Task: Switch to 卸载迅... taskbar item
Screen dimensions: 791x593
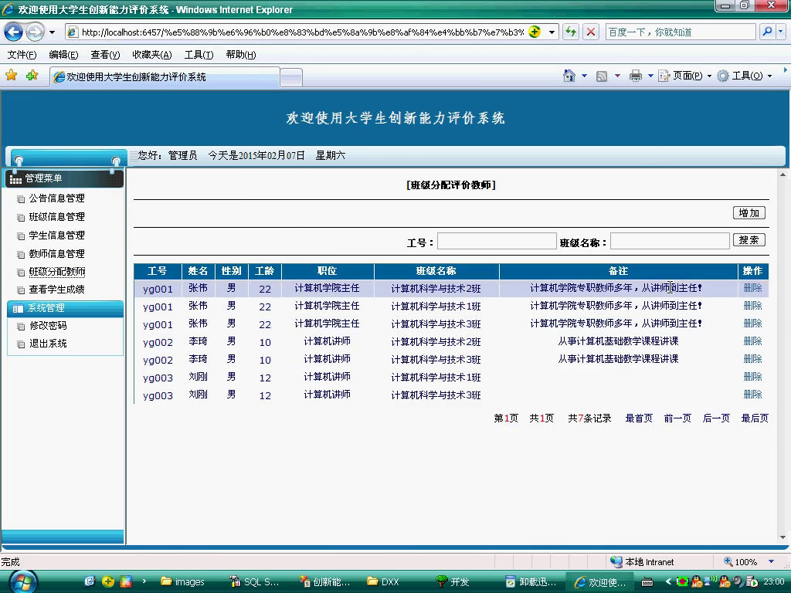Action: pos(531,582)
